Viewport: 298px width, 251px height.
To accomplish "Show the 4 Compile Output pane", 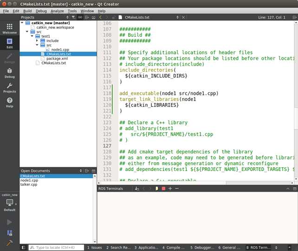I will [173, 247].
